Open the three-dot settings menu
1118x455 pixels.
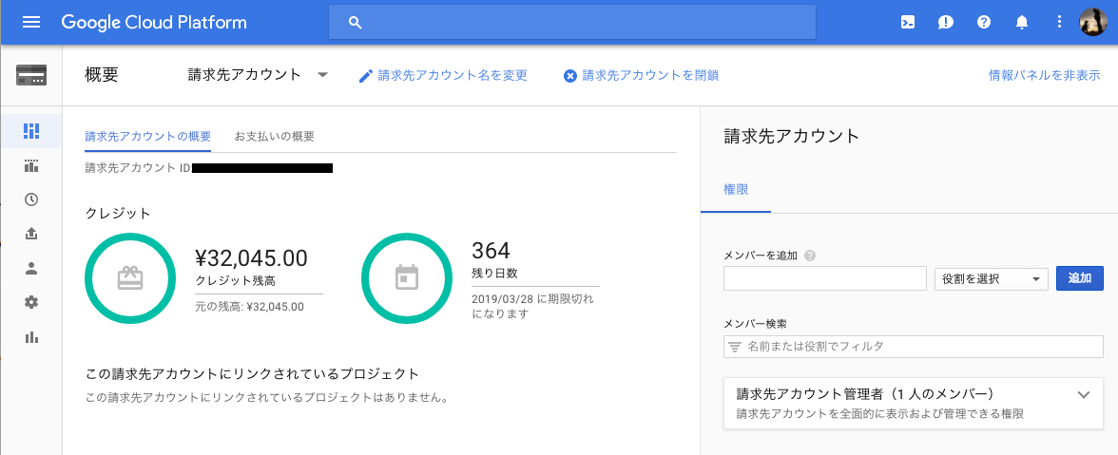point(1060,23)
